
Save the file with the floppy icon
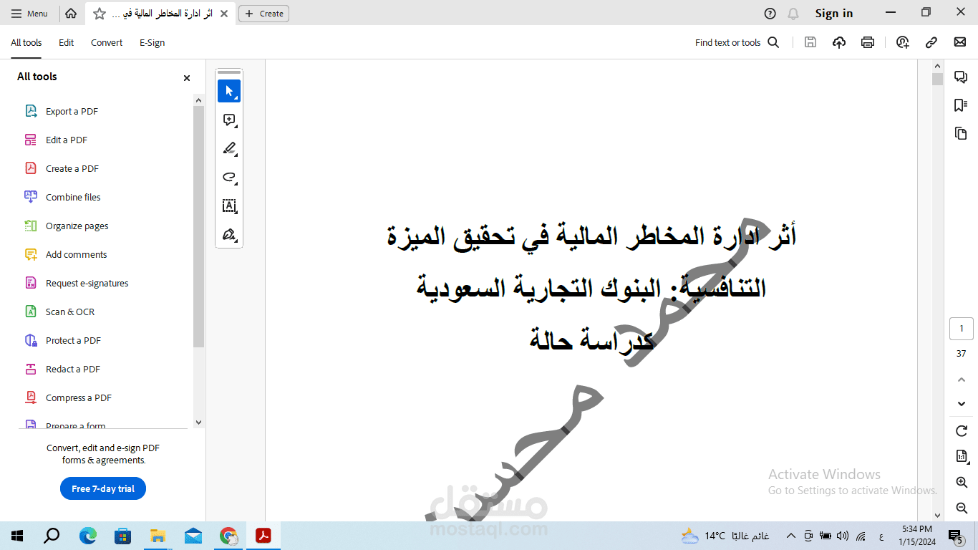(810, 42)
